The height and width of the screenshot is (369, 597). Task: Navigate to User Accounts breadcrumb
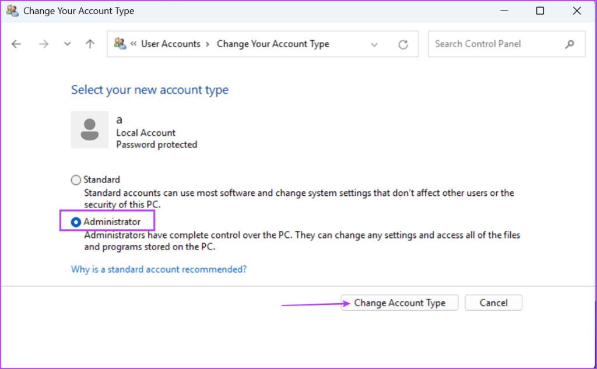pyautogui.click(x=170, y=44)
